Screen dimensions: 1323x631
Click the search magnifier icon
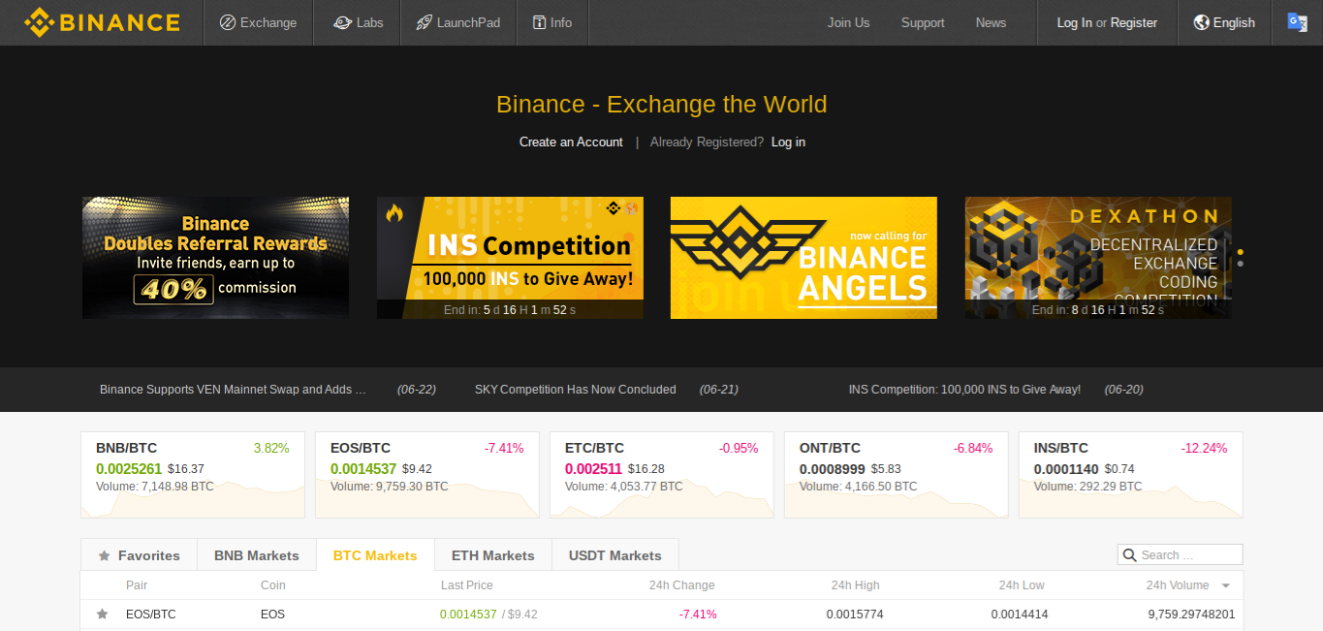tap(1129, 555)
